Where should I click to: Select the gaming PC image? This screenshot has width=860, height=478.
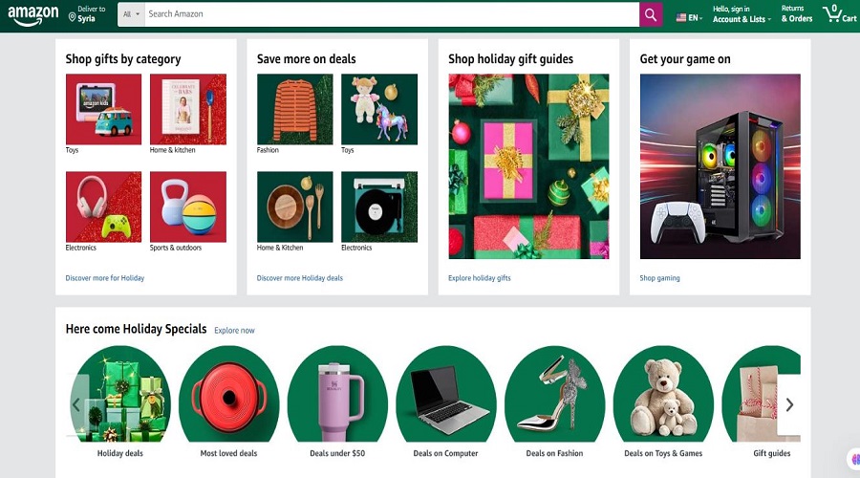tap(720, 166)
